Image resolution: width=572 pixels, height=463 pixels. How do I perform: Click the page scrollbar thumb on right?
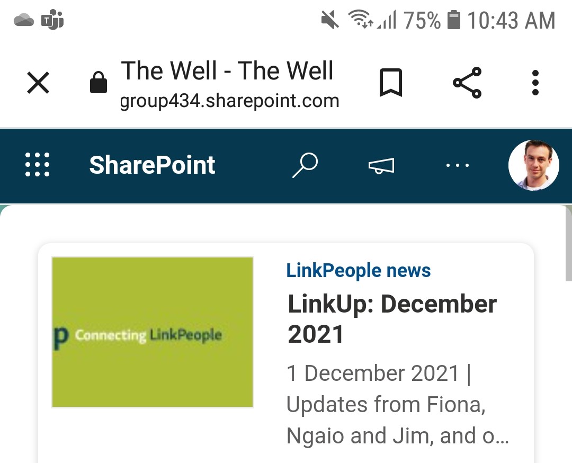click(568, 243)
